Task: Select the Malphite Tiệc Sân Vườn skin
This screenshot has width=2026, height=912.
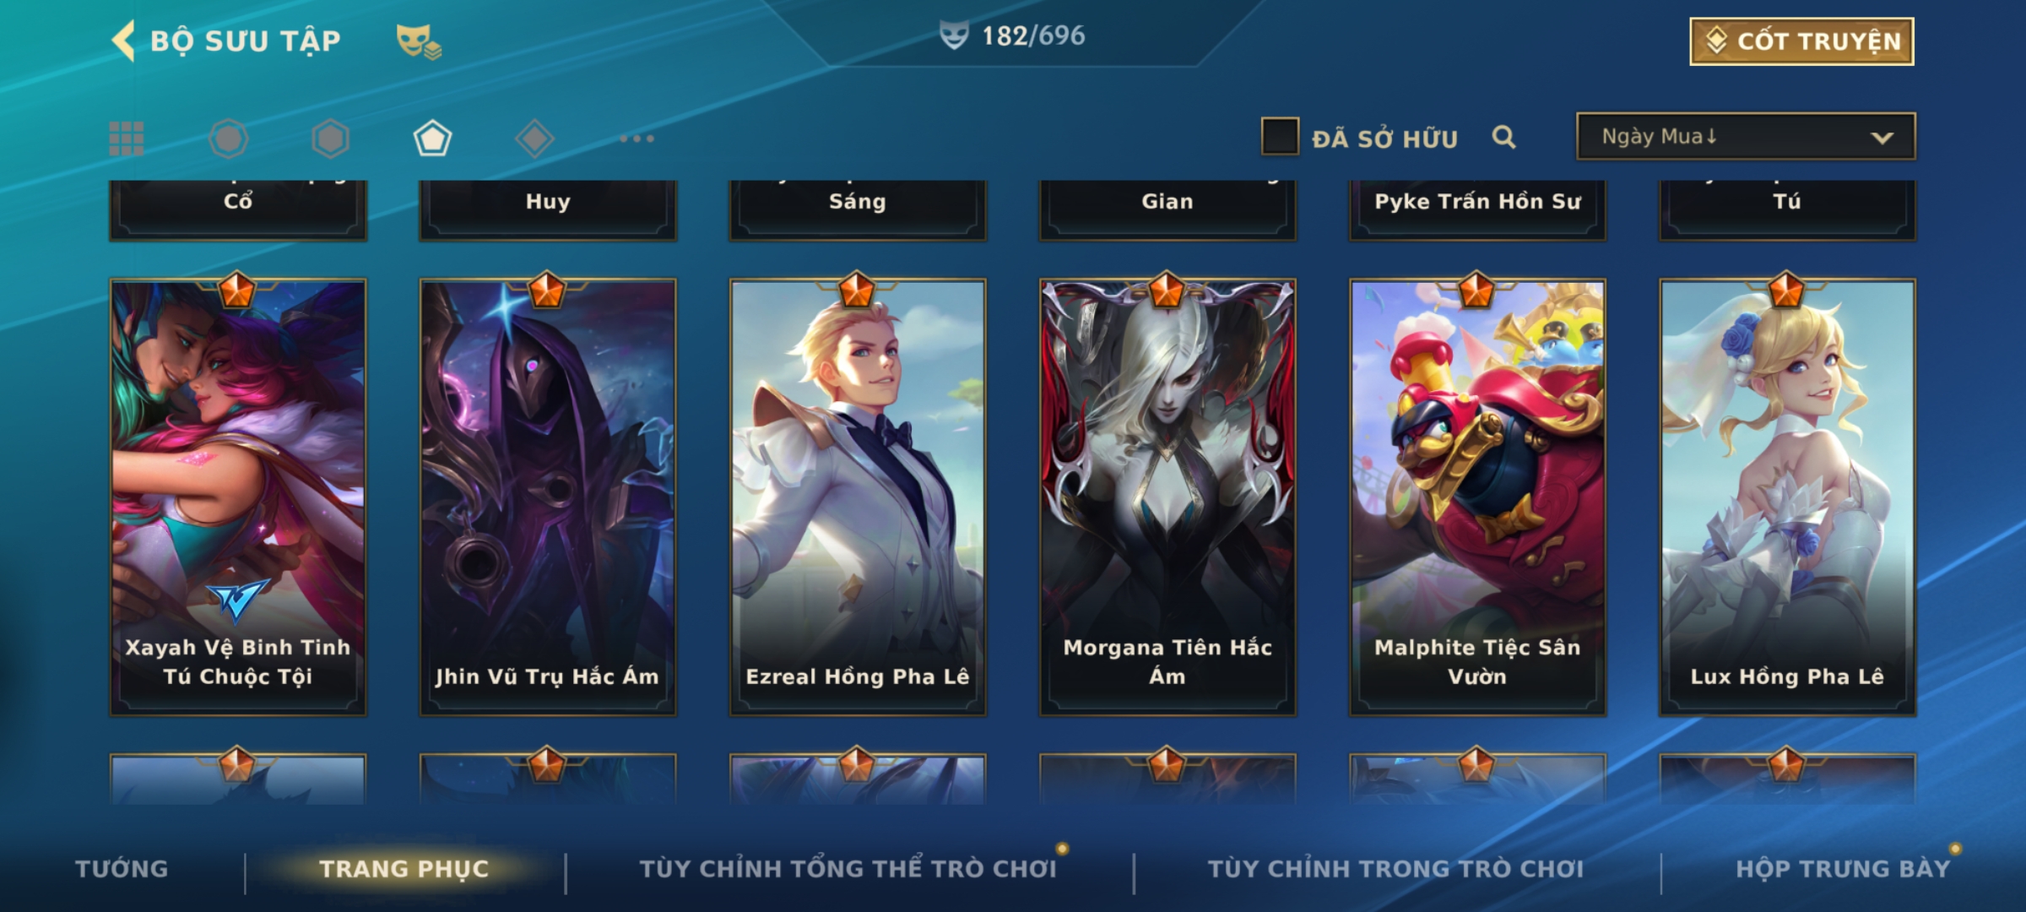Action: click(1477, 497)
